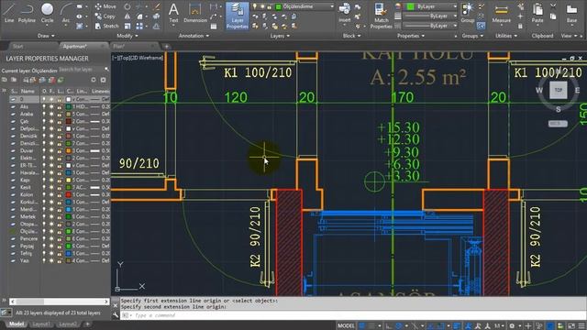Toggle freeze sun for Kapı layer
587x330 pixels.
pyautogui.click(x=51, y=180)
